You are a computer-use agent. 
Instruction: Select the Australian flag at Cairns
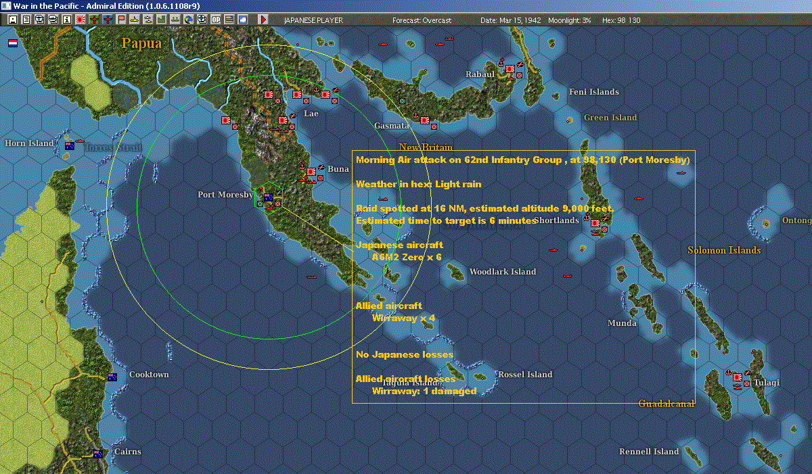(97, 453)
